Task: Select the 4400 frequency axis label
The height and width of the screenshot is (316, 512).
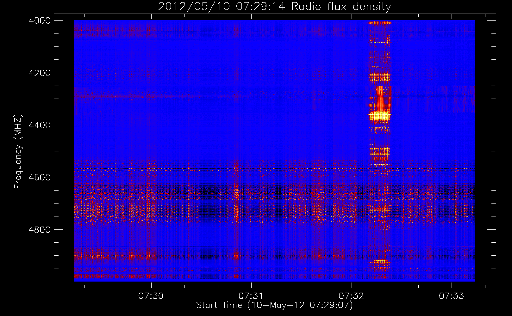Action: click(x=39, y=125)
